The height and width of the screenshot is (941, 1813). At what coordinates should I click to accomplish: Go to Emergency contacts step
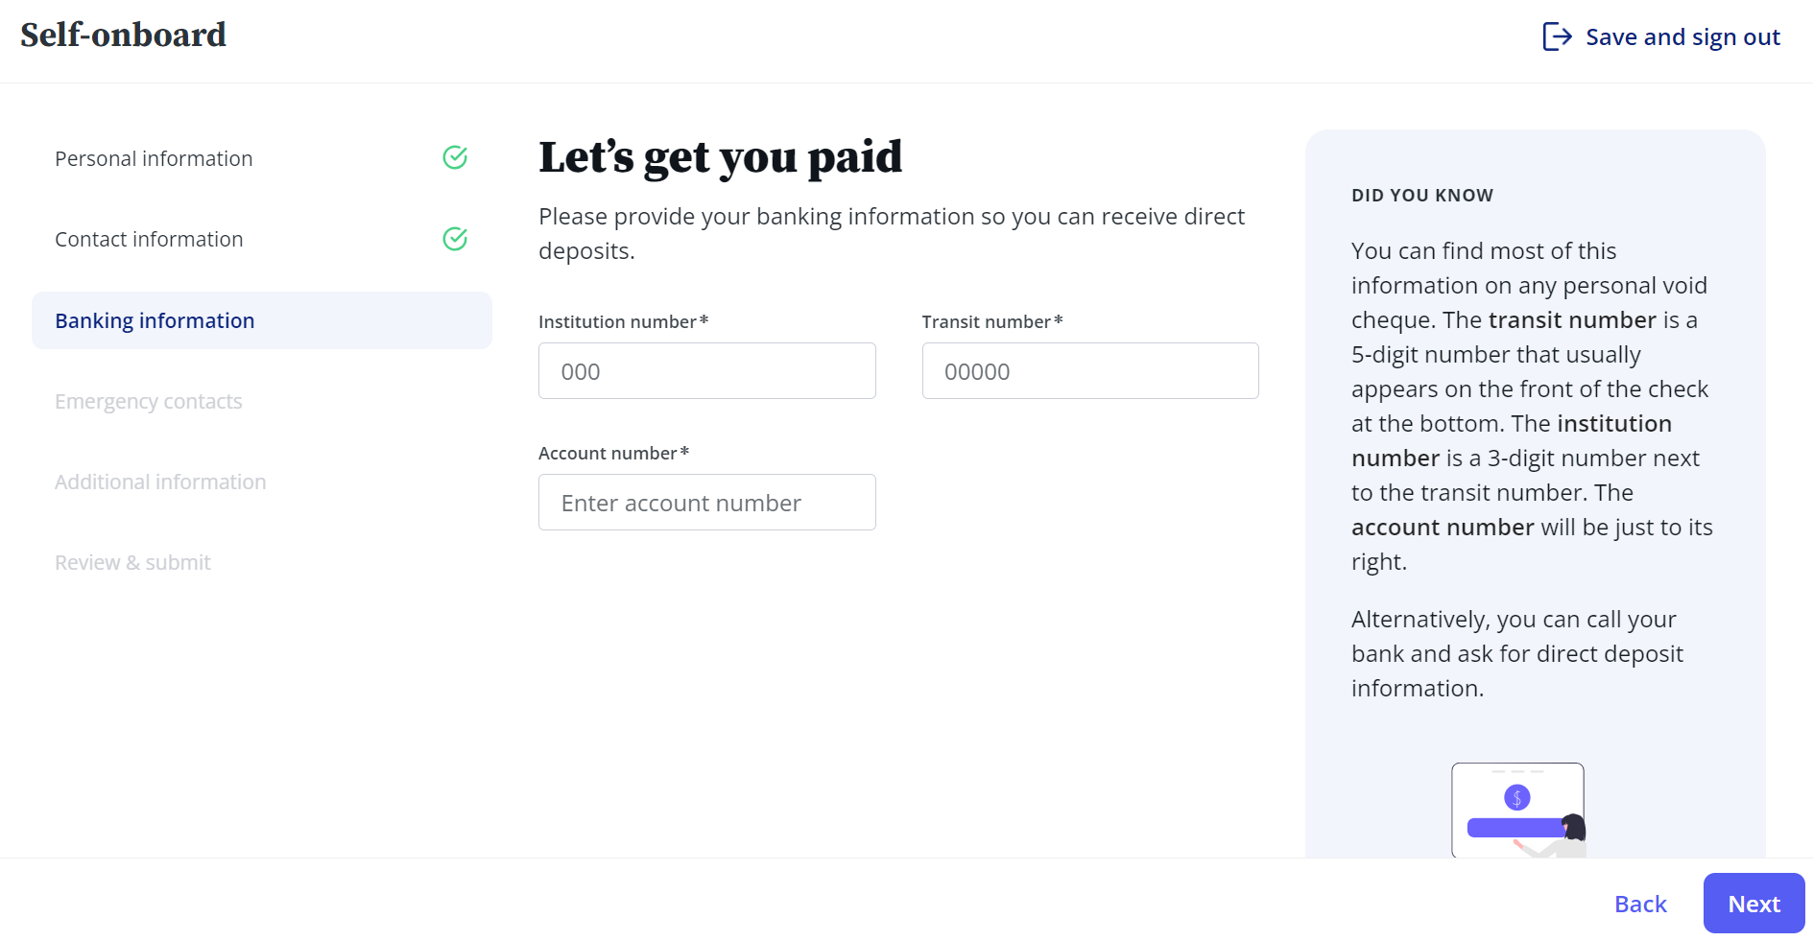coord(149,401)
